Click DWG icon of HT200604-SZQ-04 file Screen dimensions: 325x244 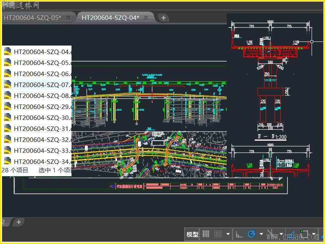point(7,51)
